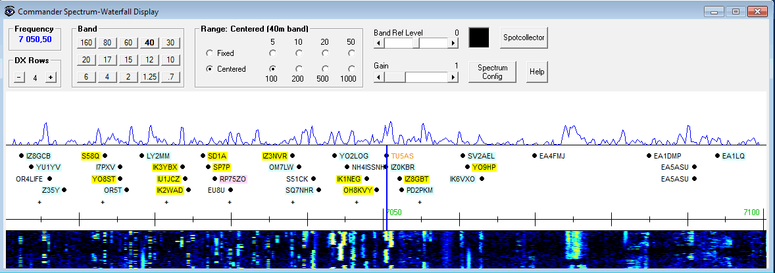Expand more spots via plus under Z35Y

[x=39, y=202]
